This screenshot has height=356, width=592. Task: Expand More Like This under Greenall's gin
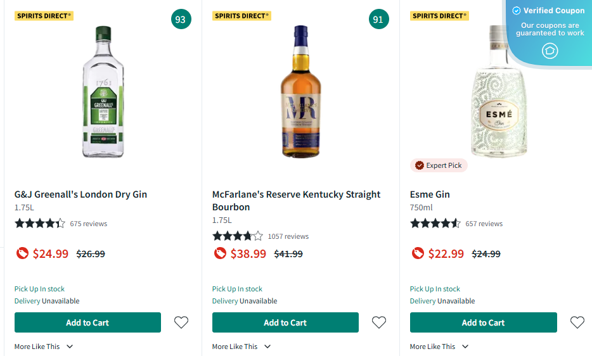pos(44,346)
